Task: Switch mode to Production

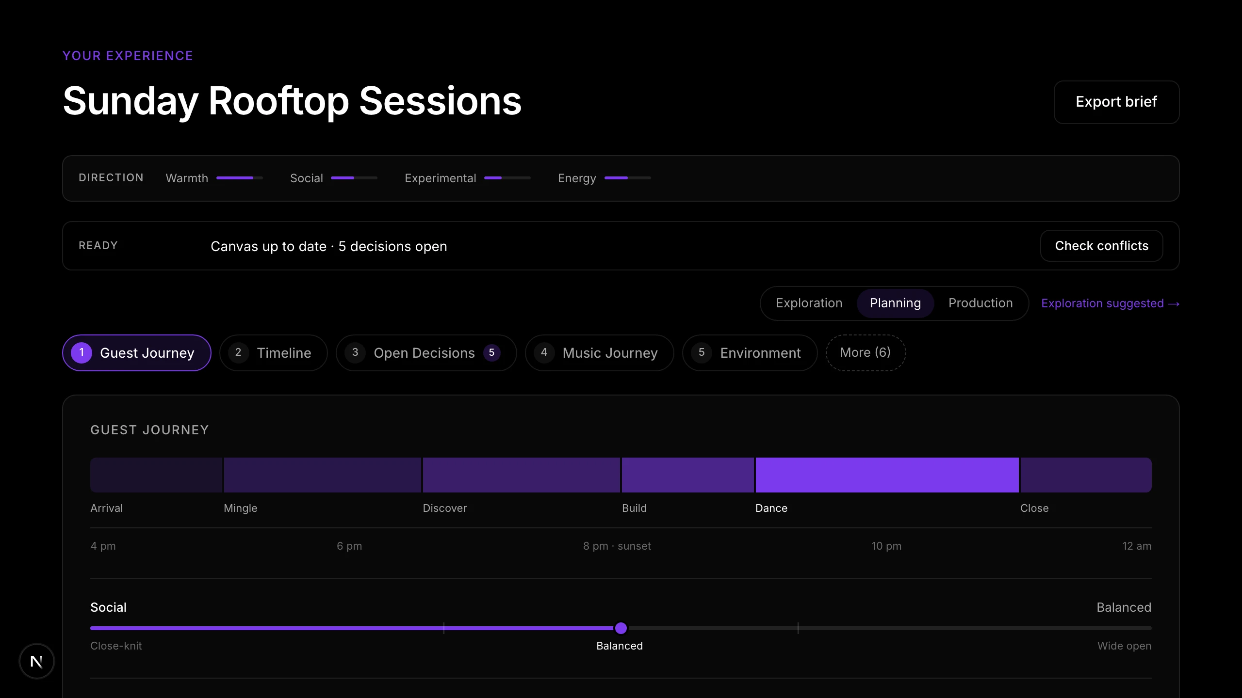Action: click(x=981, y=303)
